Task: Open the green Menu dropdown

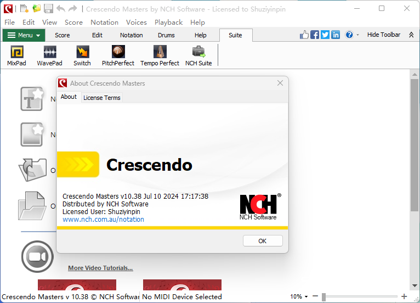Action: [24, 35]
